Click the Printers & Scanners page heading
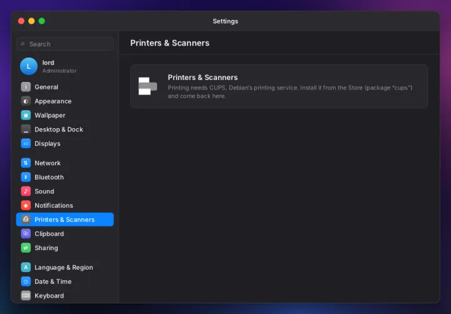 pyautogui.click(x=170, y=43)
